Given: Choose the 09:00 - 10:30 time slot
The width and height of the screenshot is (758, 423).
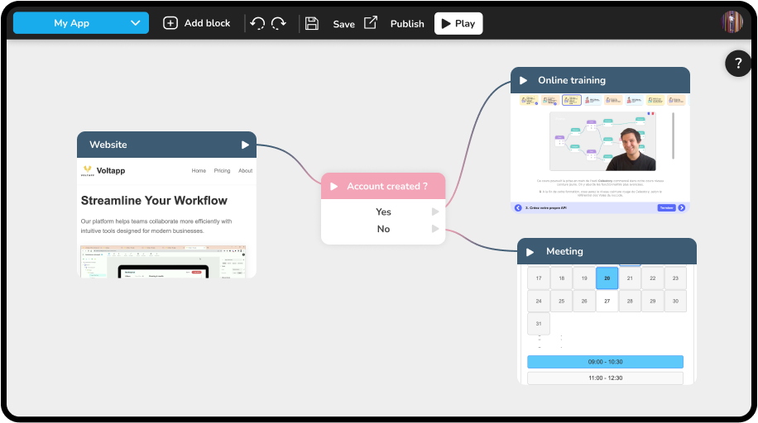Looking at the screenshot, I should click(x=605, y=362).
